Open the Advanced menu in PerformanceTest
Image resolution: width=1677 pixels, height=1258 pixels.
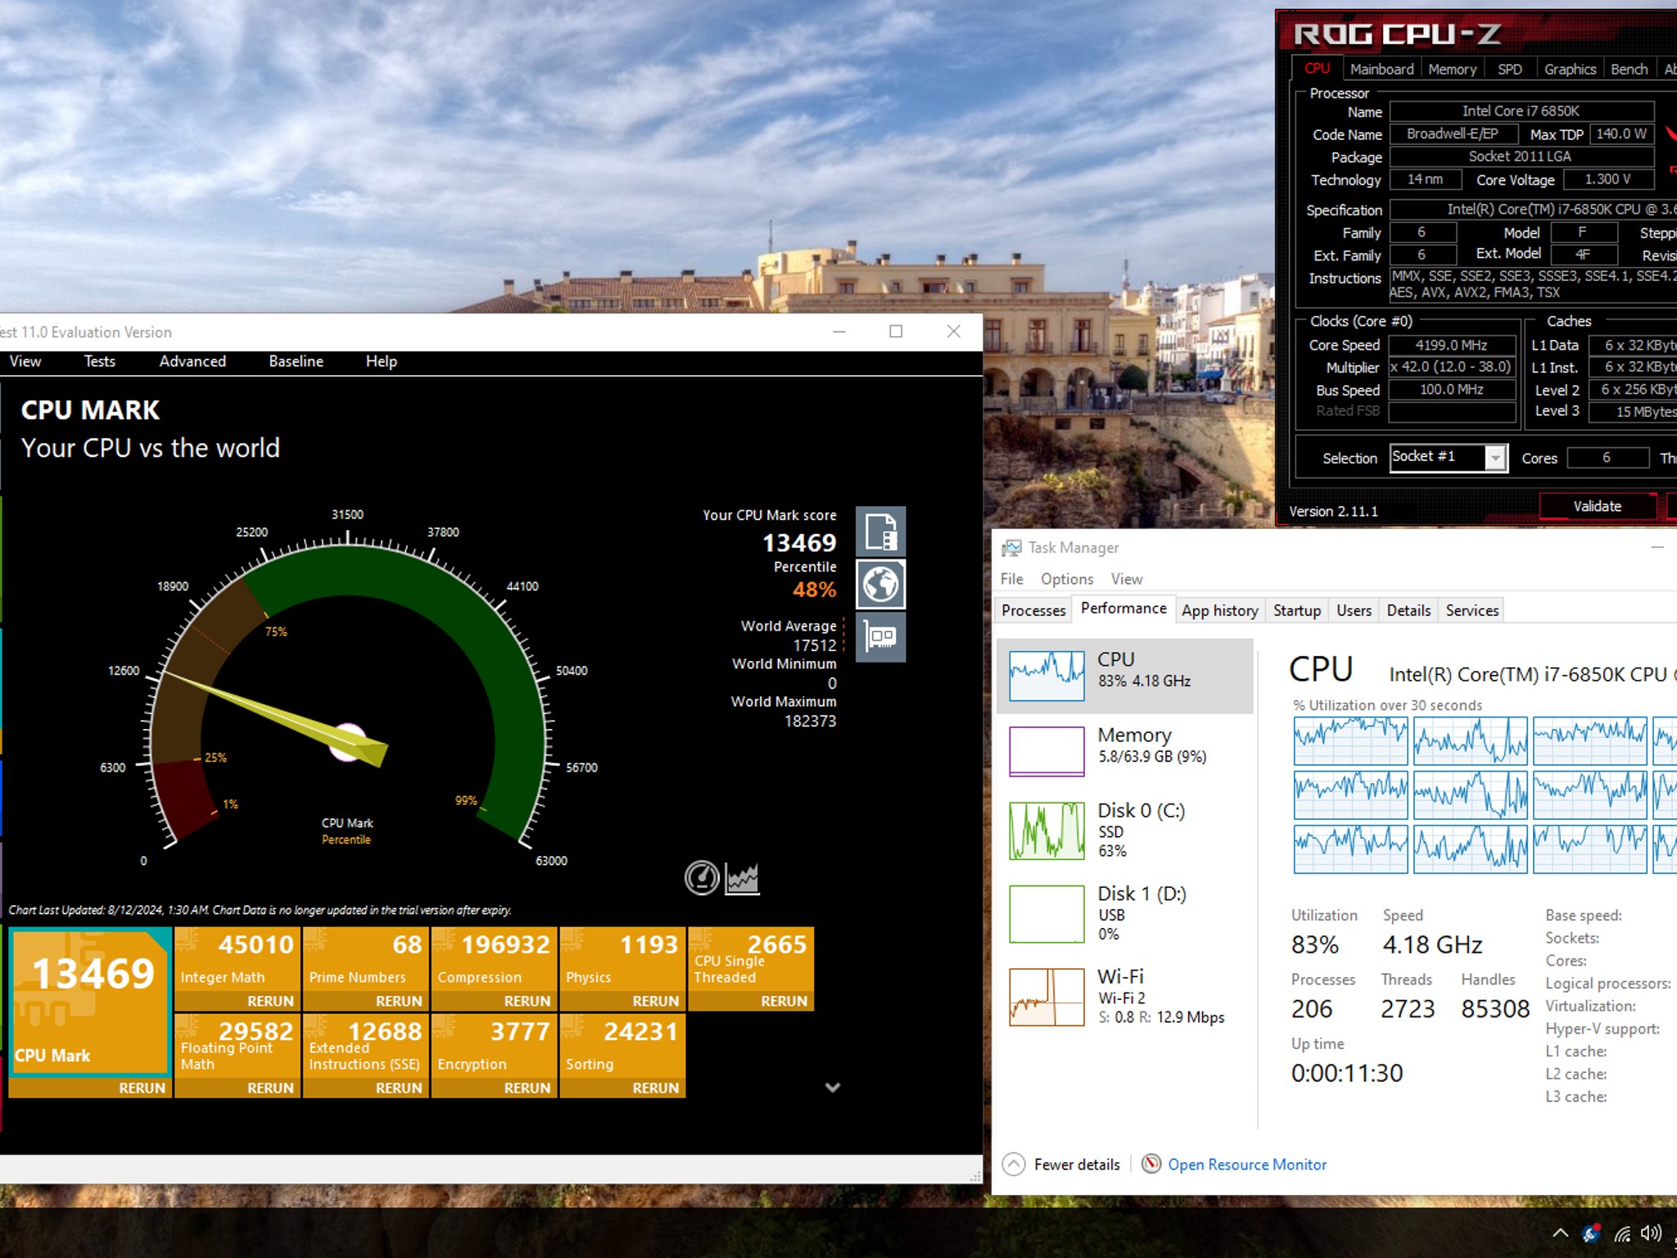[x=192, y=361]
